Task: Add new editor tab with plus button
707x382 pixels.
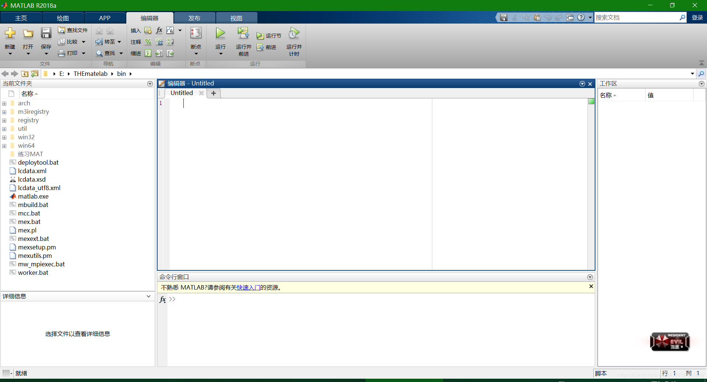Action: 214,93
